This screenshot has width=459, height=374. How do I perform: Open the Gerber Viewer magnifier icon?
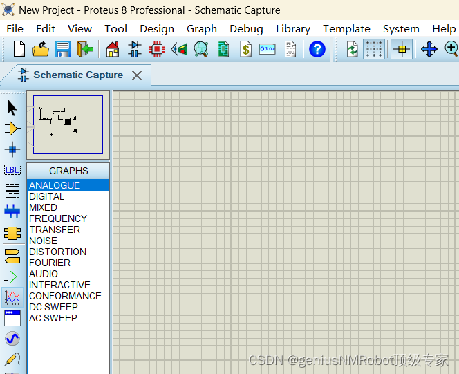201,49
